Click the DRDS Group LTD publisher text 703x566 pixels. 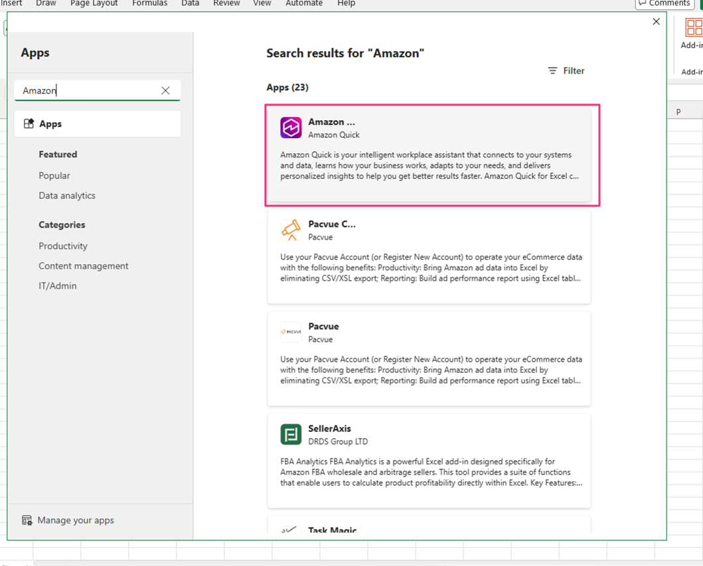[338, 441]
